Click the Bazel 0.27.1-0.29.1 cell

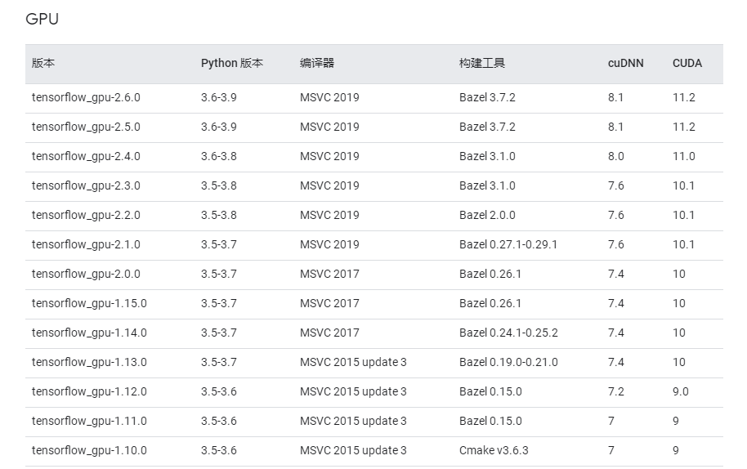tap(508, 245)
